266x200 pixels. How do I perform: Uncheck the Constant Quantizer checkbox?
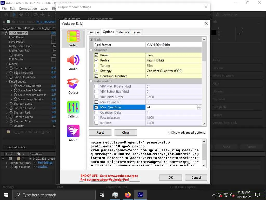[x=96, y=76]
